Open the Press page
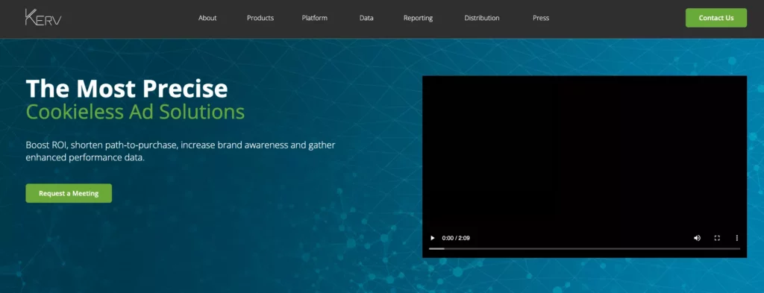Screen dimensions: 764x293 541,18
